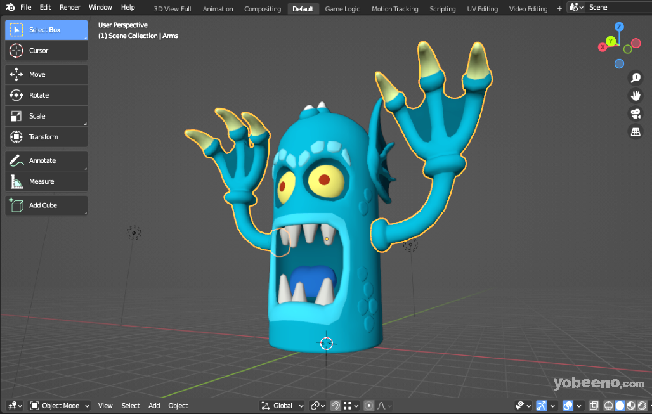The image size is (652, 414).
Task: Pick the Rotate tool
Action: [46, 95]
